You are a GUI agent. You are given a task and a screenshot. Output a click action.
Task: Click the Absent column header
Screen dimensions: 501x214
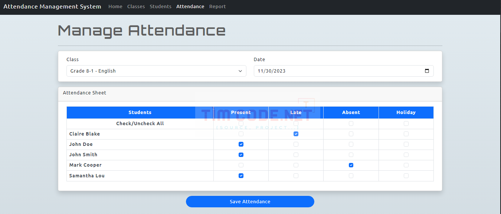tap(351, 113)
